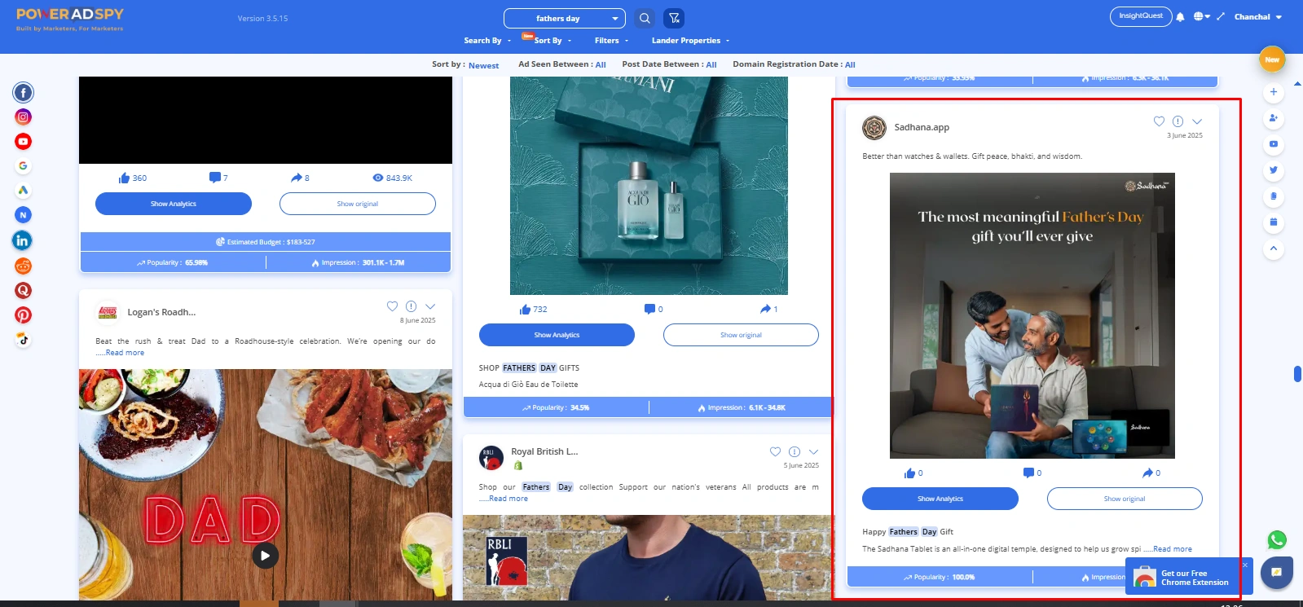Click Show Analytics on Sadhana.app card
Image resolution: width=1303 pixels, height=607 pixels.
940,499
